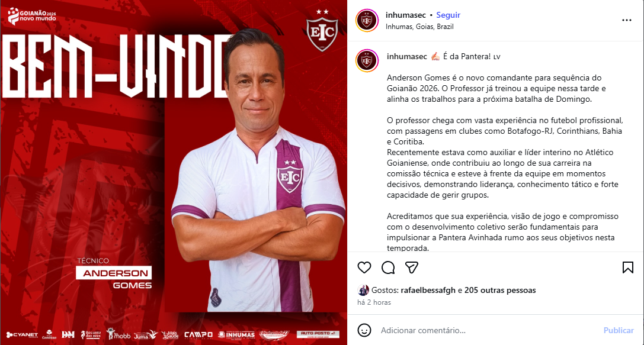Share the post using the paper plane icon
The height and width of the screenshot is (345, 644).
click(x=412, y=267)
